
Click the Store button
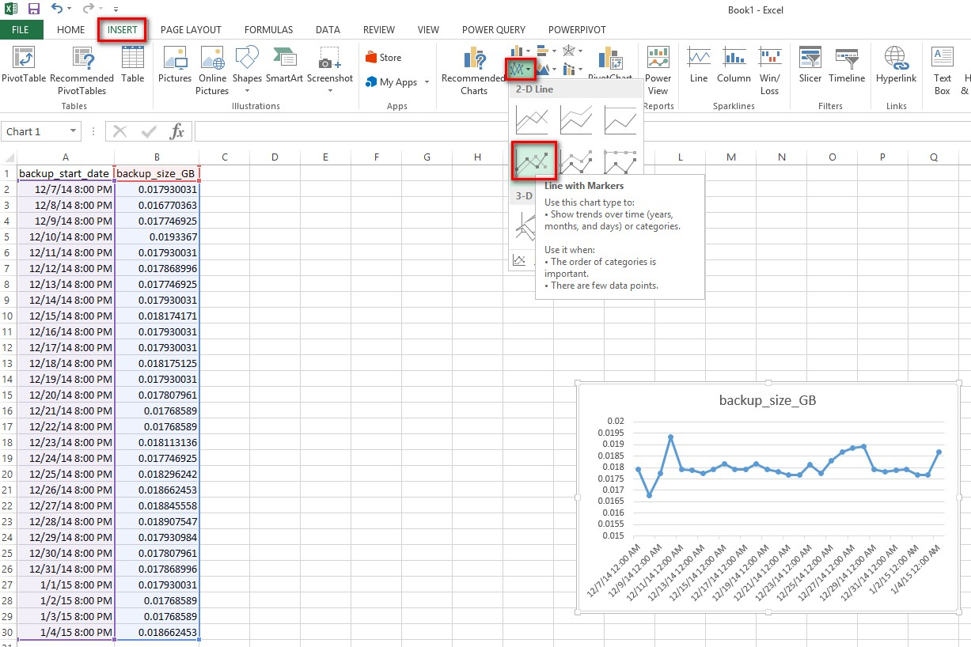(x=384, y=58)
